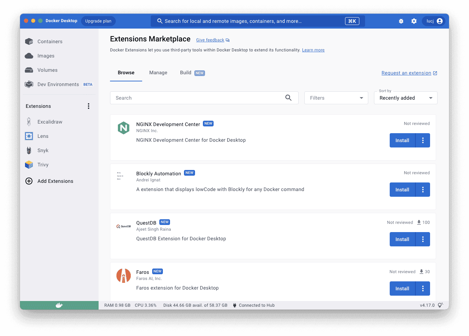This screenshot has width=469, height=336.
Task: Click CPU 3.36% in status bar
Action: (146, 305)
